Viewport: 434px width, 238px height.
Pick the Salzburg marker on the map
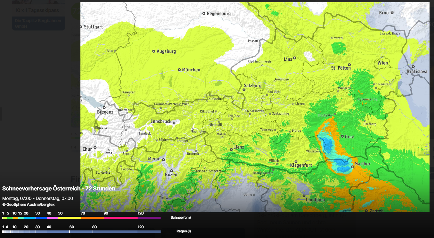[x=244, y=90]
